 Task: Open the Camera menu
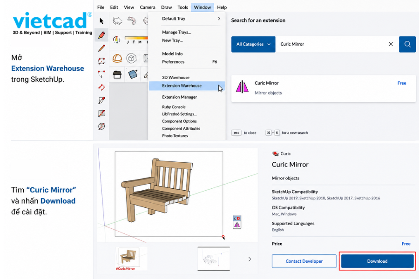tap(148, 7)
